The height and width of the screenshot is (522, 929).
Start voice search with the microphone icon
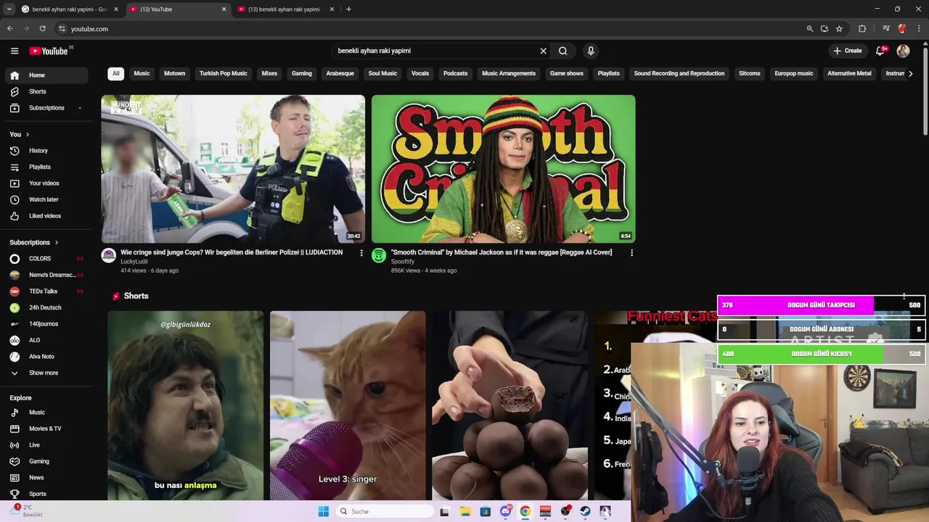tap(591, 51)
